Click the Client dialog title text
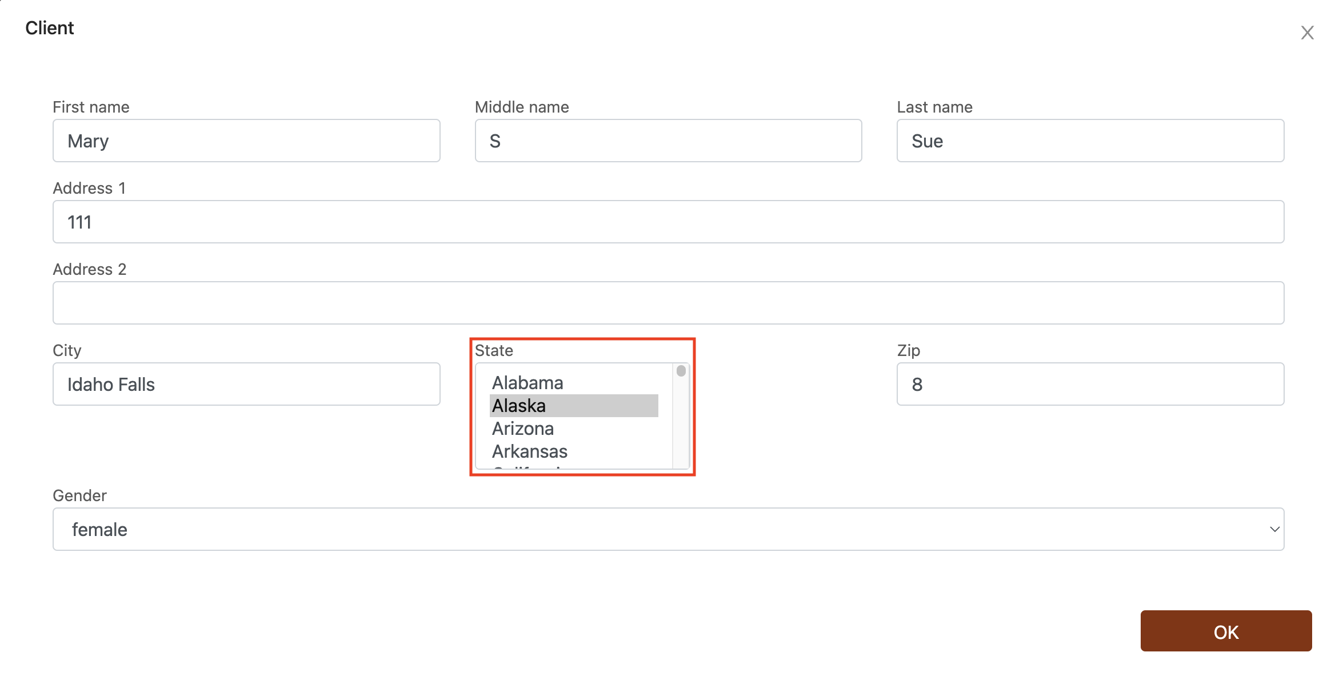This screenshot has height=680, width=1335. point(50,28)
